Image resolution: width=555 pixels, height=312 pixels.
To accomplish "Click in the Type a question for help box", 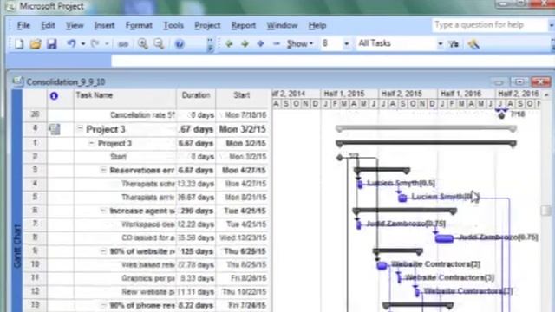I will [489, 25].
